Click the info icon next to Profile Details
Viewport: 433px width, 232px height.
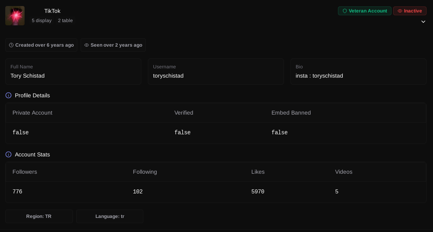[x=8, y=95]
